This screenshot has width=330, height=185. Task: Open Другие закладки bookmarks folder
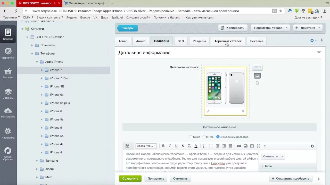tap(308, 17)
